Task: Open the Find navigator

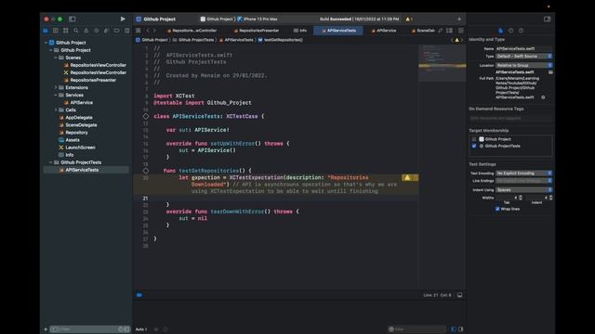Action: 76,31
